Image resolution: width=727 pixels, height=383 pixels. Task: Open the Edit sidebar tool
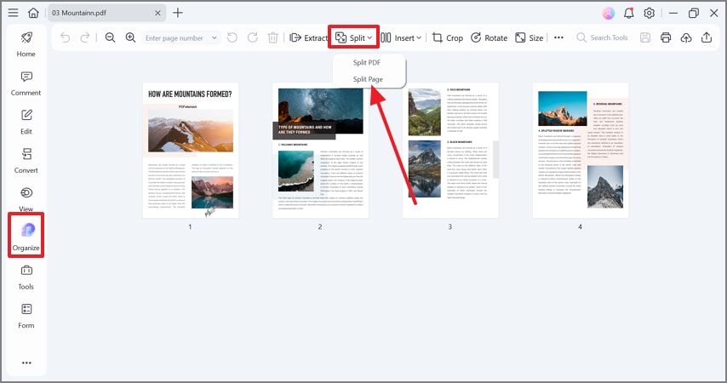point(26,122)
